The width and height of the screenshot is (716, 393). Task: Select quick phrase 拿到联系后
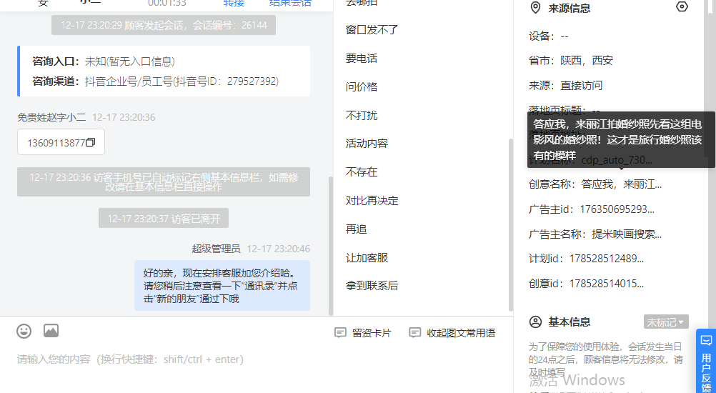point(372,286)
